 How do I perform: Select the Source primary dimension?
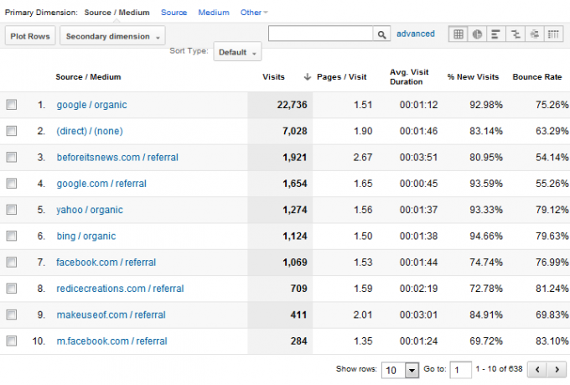174,13
